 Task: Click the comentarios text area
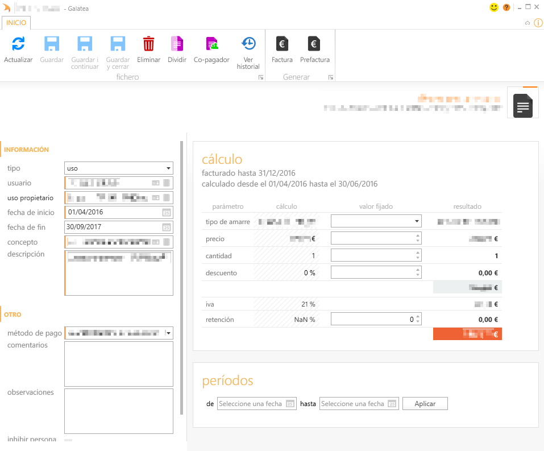pyautogui.click(x=118, y=364)
